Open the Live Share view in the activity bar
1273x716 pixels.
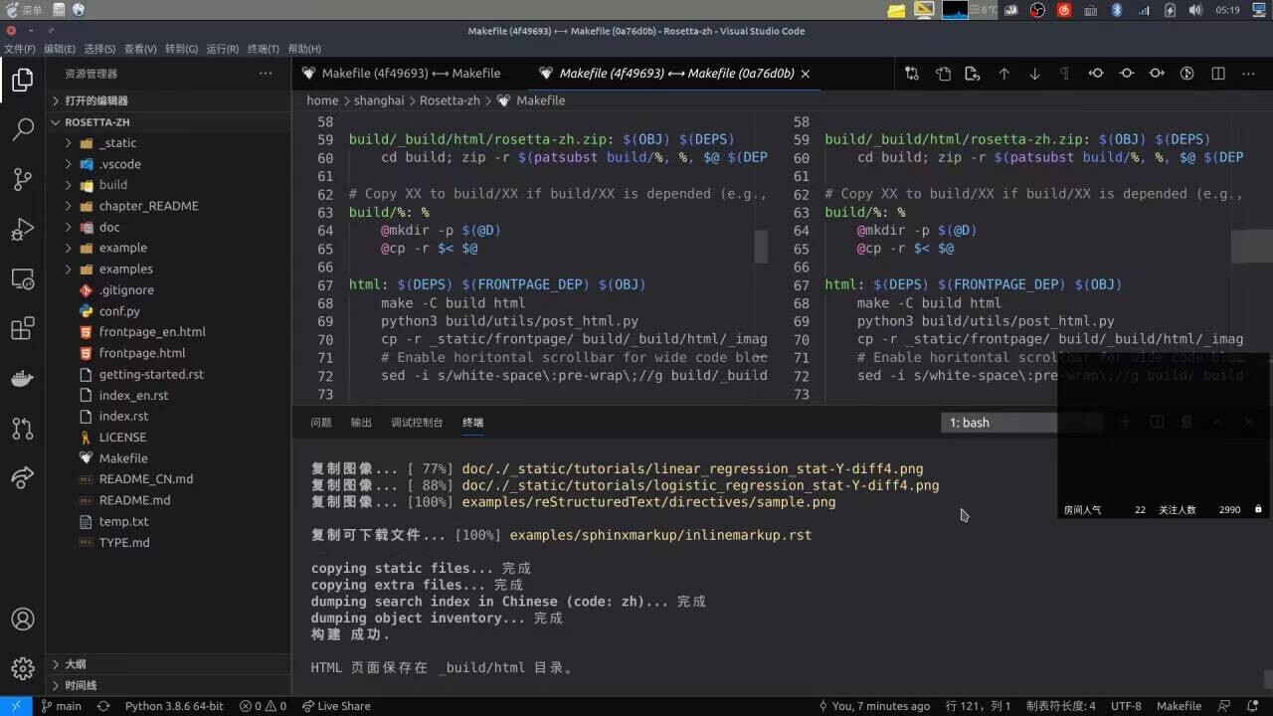(x=22, y=478)
